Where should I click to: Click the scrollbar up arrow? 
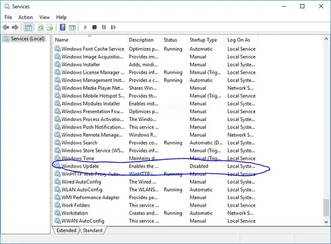[x=326, y=39]
